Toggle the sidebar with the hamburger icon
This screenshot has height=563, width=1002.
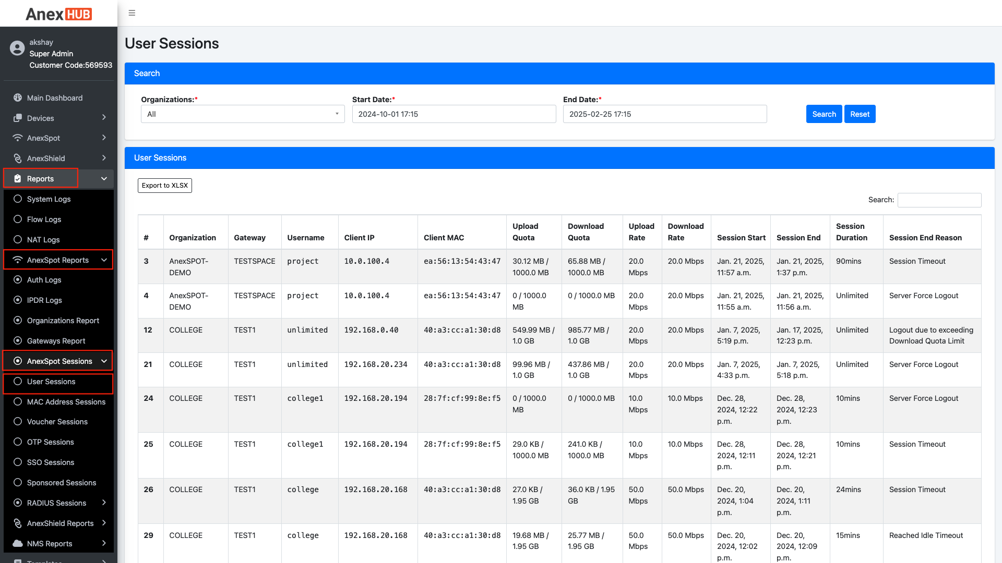[x=132, y=13]
